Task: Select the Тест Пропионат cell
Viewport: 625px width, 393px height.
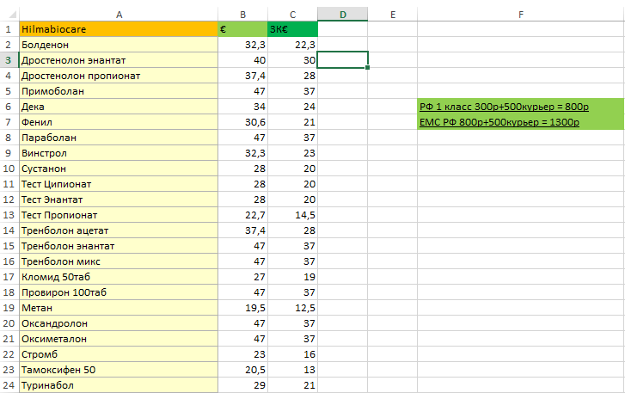Action: (119, 215)
